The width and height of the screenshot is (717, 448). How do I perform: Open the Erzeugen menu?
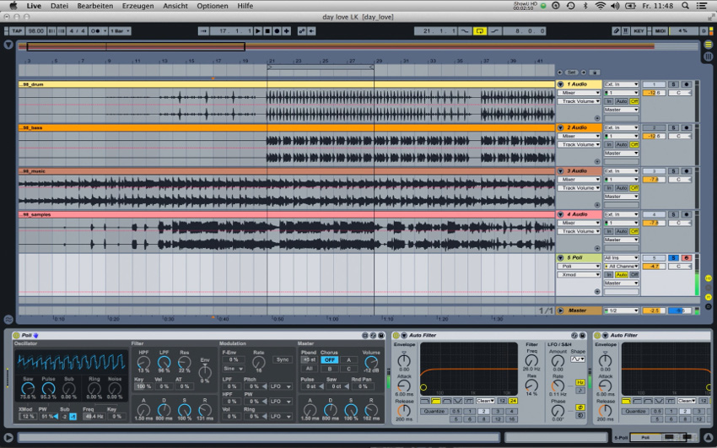[137, 6]
